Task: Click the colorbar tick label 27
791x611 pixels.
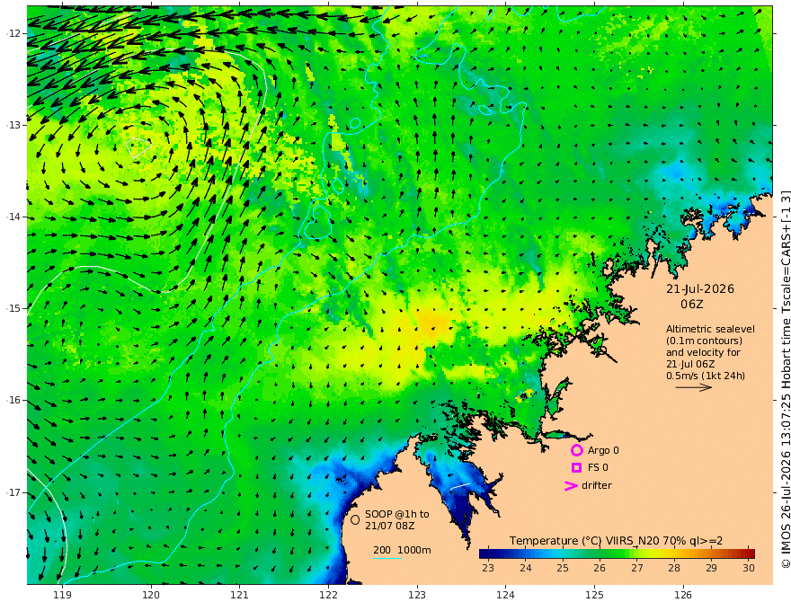Action: 637,568
